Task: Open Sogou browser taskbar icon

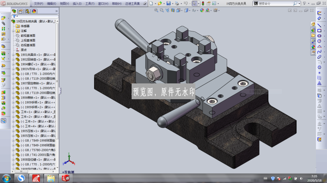Action: coord(21,178)
